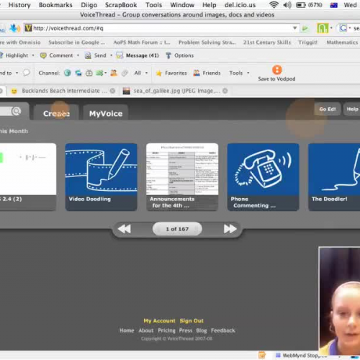Click the Diigo Comment button
360x360 pixels.
tap(57, 55)
